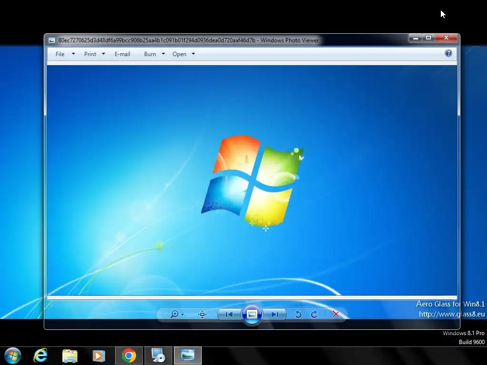Open the File menu
Image resolution: width=487 pixels, height=365 pixels.
pyautogui.click(x=60, y=54)
